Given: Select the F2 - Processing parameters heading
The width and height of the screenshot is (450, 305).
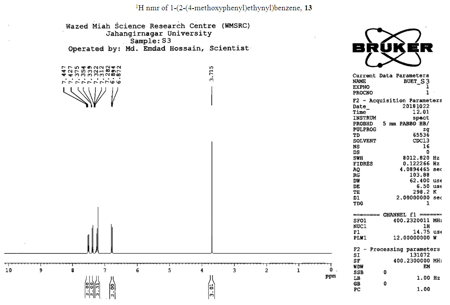Looking at the screenshot, I should point(396,249).
